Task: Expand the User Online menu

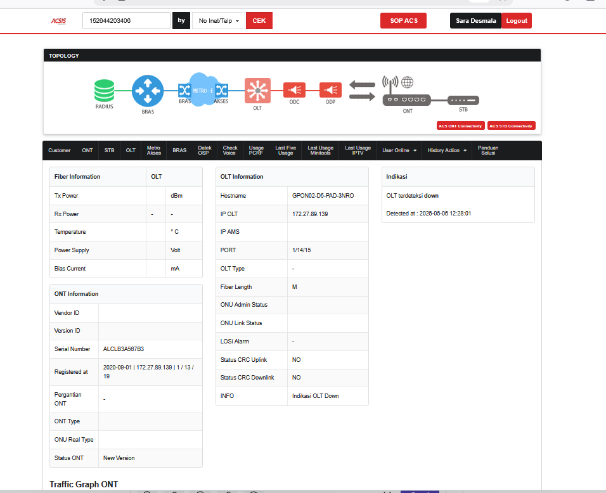Action: click(x=399, y=150)
